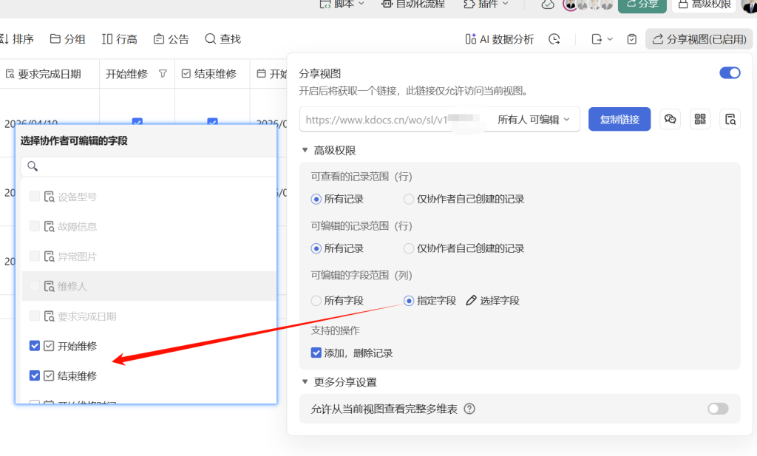Screen dimensions: 757x456
Task: Click 选择字段 with pencil icon
Action: coord(493,301)
